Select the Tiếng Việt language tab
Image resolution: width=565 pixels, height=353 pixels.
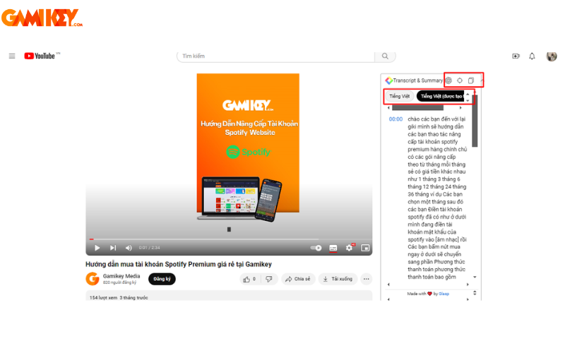pyautogui.click(x=399, y=96)
